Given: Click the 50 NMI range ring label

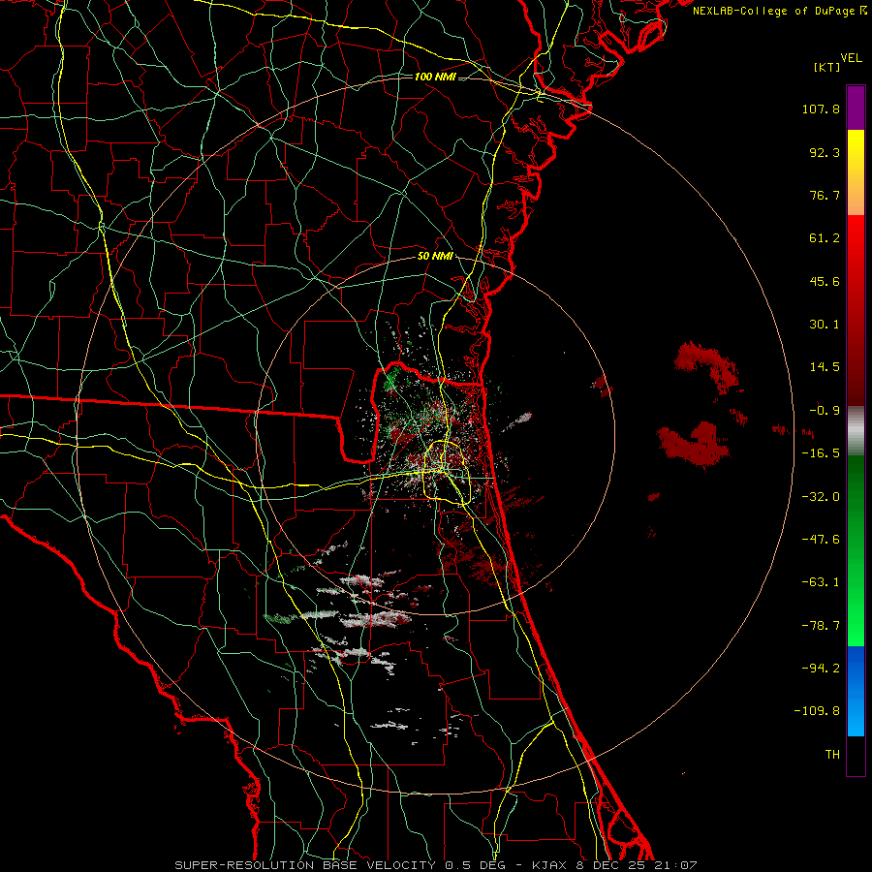Looking at the screenshot, I should point(435,256).
